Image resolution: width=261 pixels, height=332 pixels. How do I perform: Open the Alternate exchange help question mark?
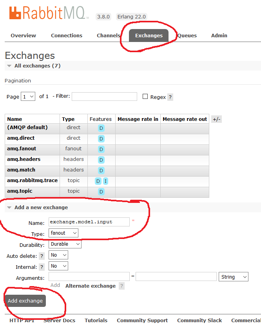[x=121, y=286]
